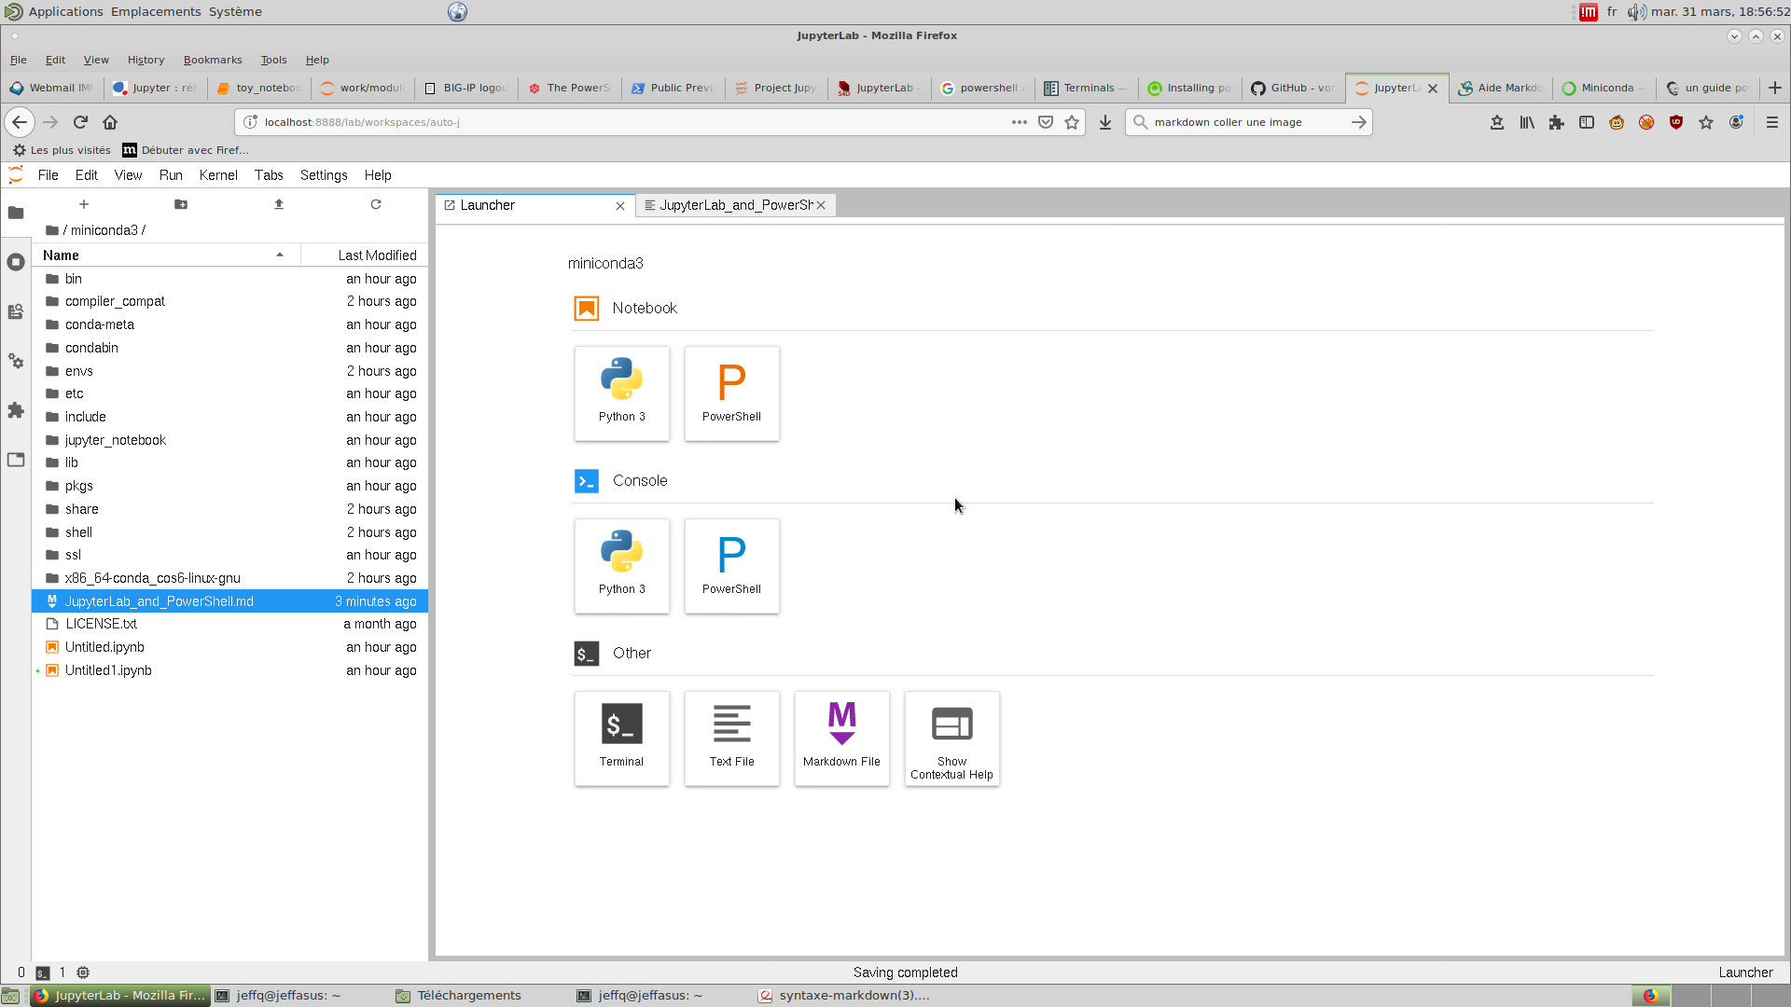Click the New Folder icon
The width and height of the screenshot is (1791, 1007).
(x=181, y=204)
